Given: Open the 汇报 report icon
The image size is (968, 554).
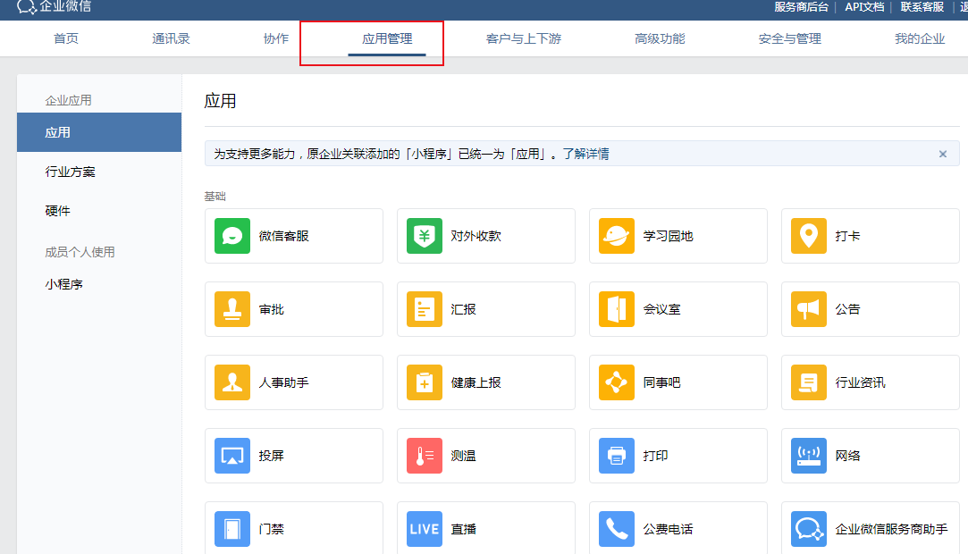Looking at the screenshot, I should (425, 309).
